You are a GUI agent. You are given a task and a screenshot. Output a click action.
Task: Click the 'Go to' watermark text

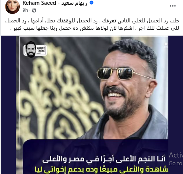coord(175,163)
